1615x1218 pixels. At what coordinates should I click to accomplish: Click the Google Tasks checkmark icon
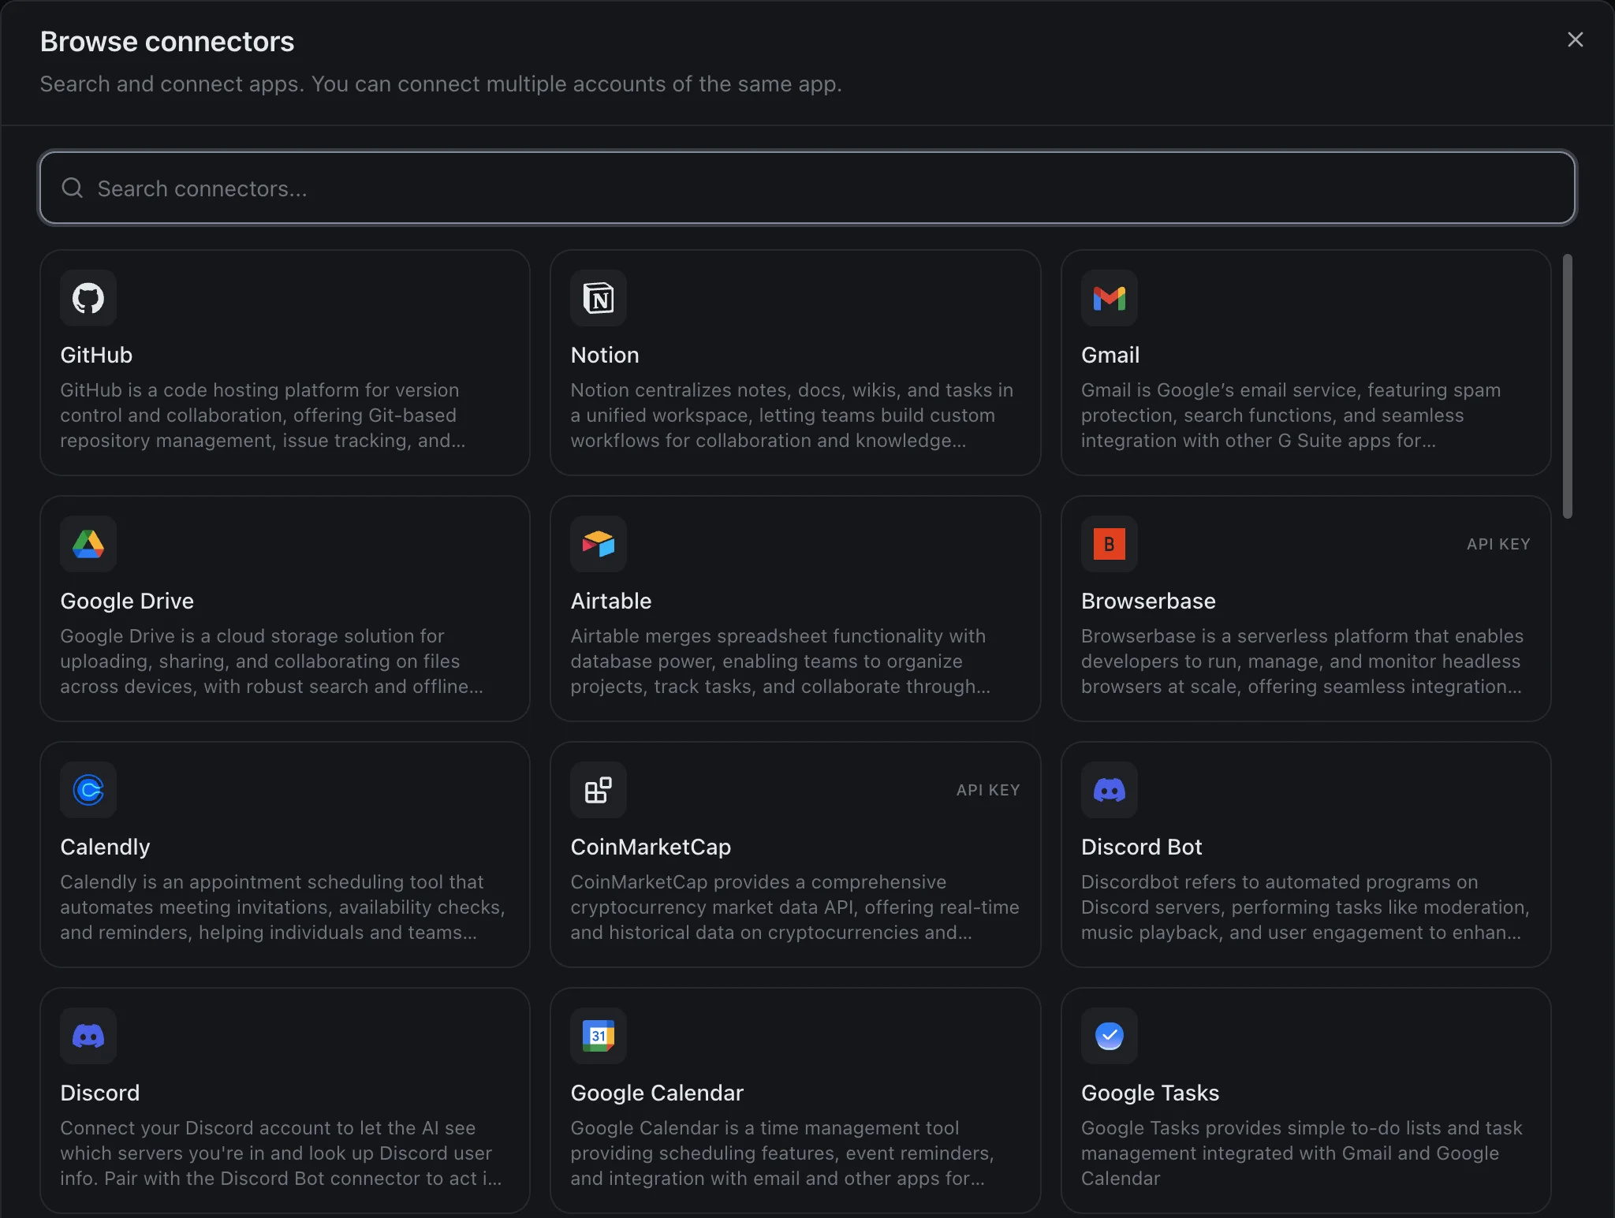(x=1110, y=1036)
